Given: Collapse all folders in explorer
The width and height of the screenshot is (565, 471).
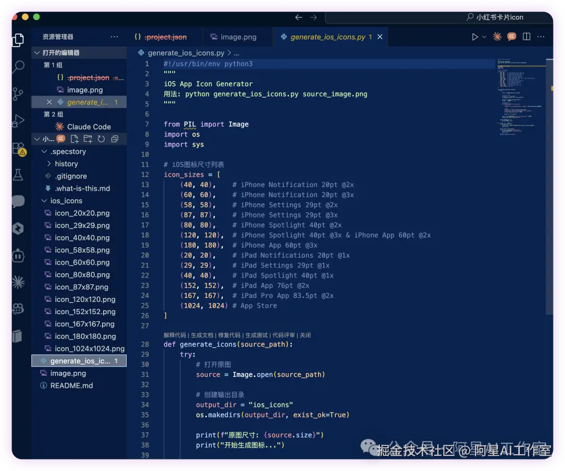Looking at the screenshot, I should [x=115, y=139].
